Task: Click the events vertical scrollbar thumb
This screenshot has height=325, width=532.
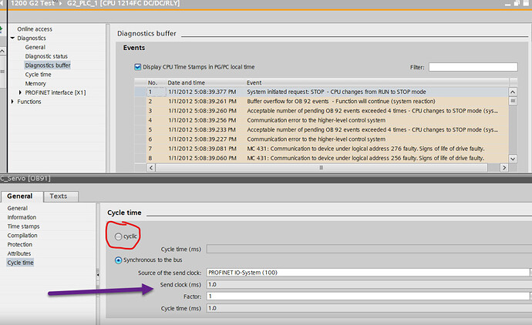Action: (513, 101)
